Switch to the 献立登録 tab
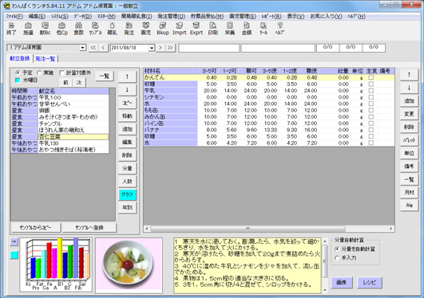Image resolution: width=424 pixels, height=298 pixels. (x=20, y=58)
